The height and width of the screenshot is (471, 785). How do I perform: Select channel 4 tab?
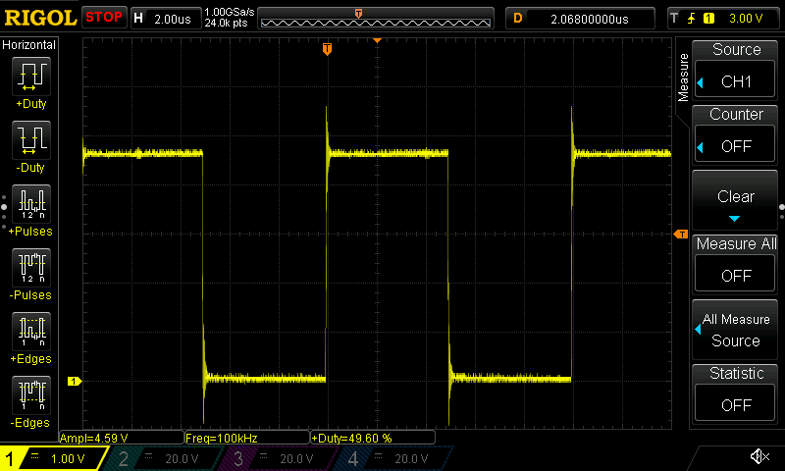tap(392, 458)
